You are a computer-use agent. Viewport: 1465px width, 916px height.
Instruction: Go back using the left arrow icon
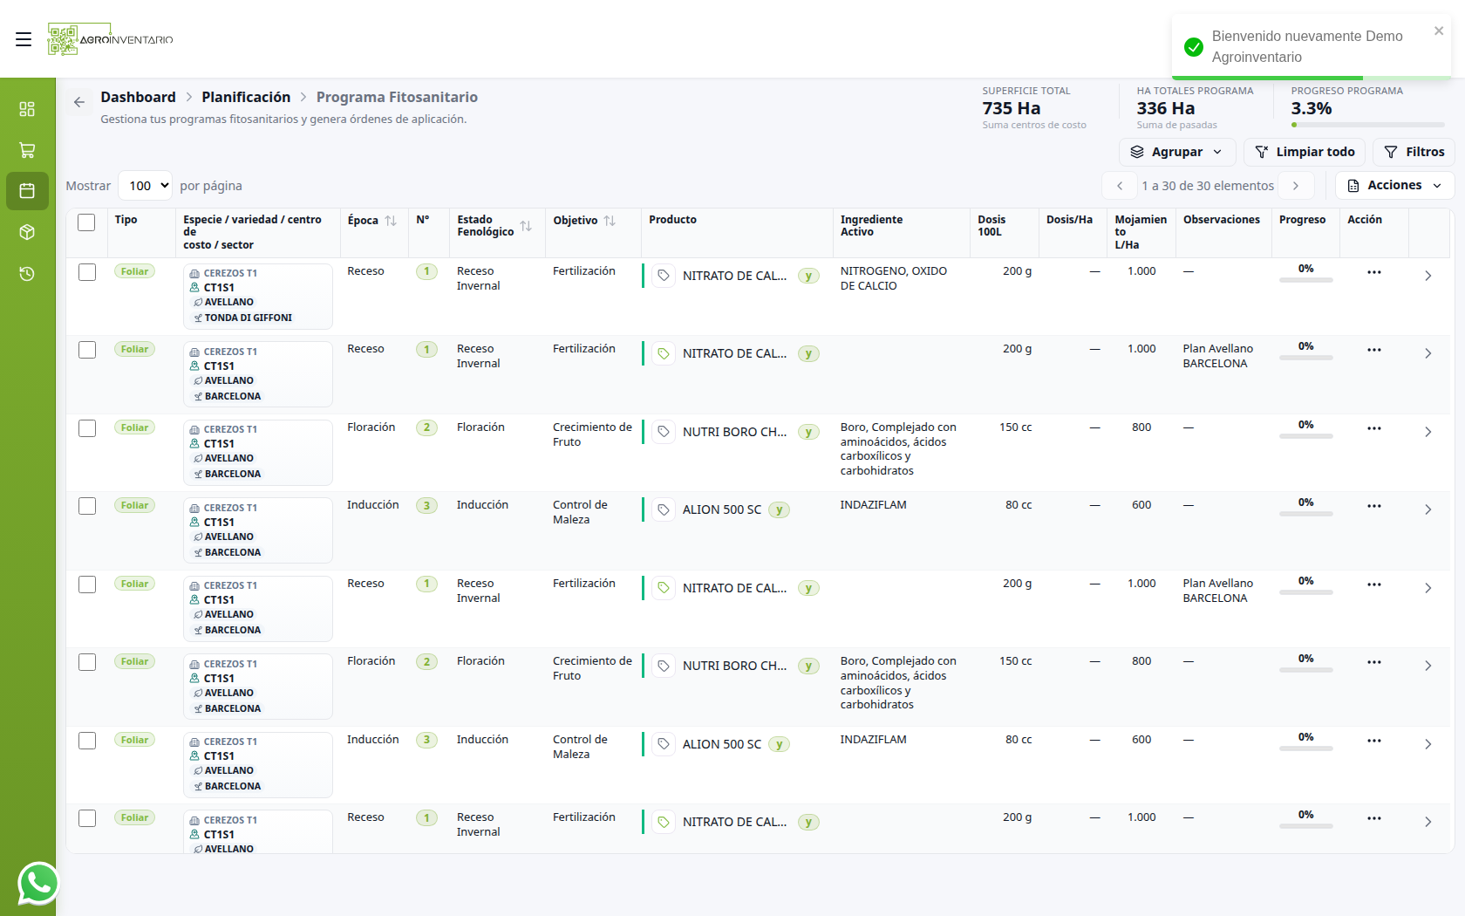coord(79,102)
